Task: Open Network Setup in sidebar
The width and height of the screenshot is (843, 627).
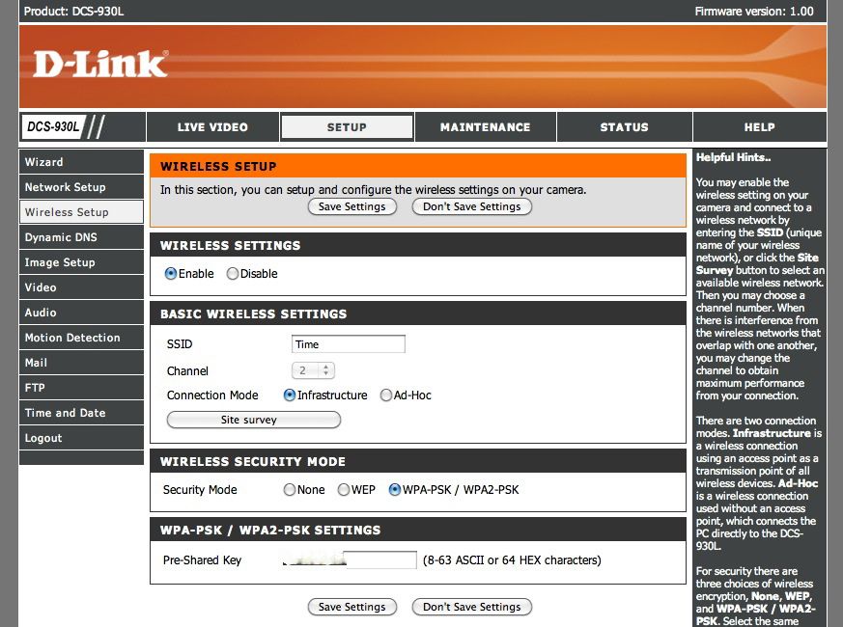Action: point(81,187)
